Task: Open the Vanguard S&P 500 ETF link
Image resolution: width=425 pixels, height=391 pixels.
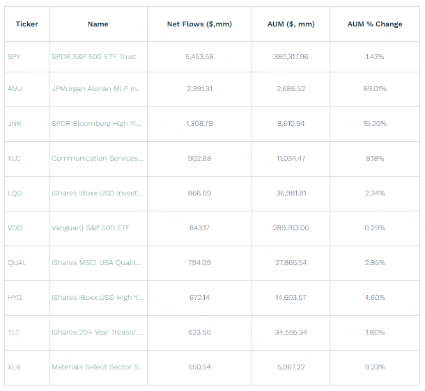Action: (91, 228)
